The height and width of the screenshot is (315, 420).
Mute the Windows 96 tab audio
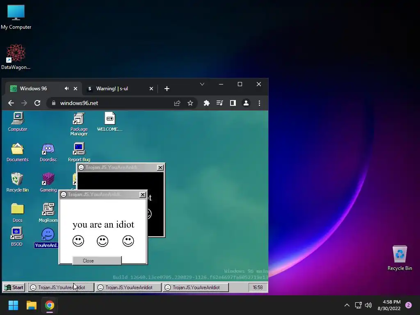point(66,89)
